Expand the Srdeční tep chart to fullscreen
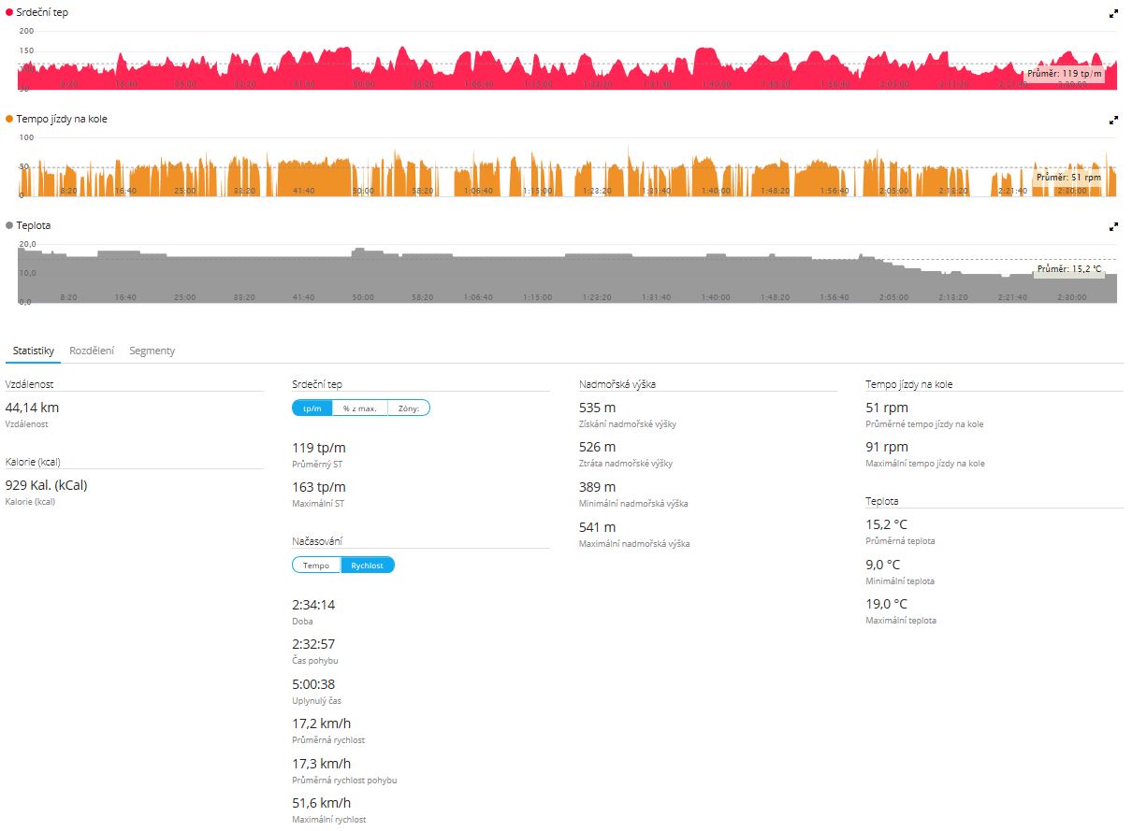Viewport: 1132px width, 831px height. click(x=1113, y=14)
